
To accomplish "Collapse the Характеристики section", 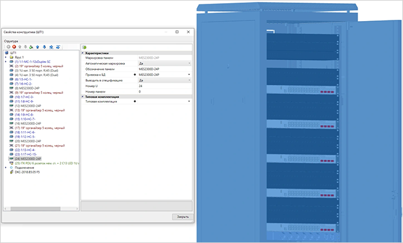I will 83,53.
